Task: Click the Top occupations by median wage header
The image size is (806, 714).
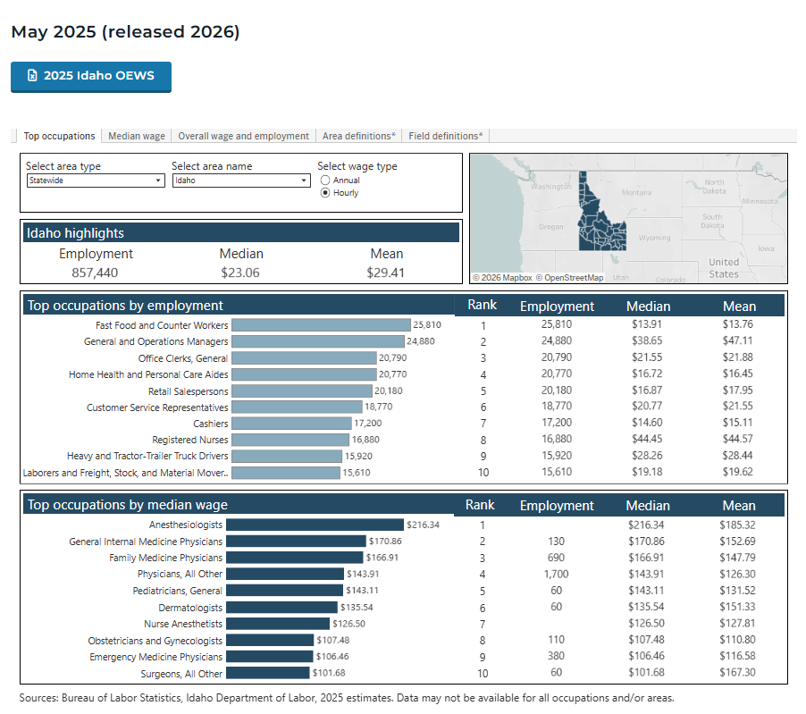Action: (128, 505)
